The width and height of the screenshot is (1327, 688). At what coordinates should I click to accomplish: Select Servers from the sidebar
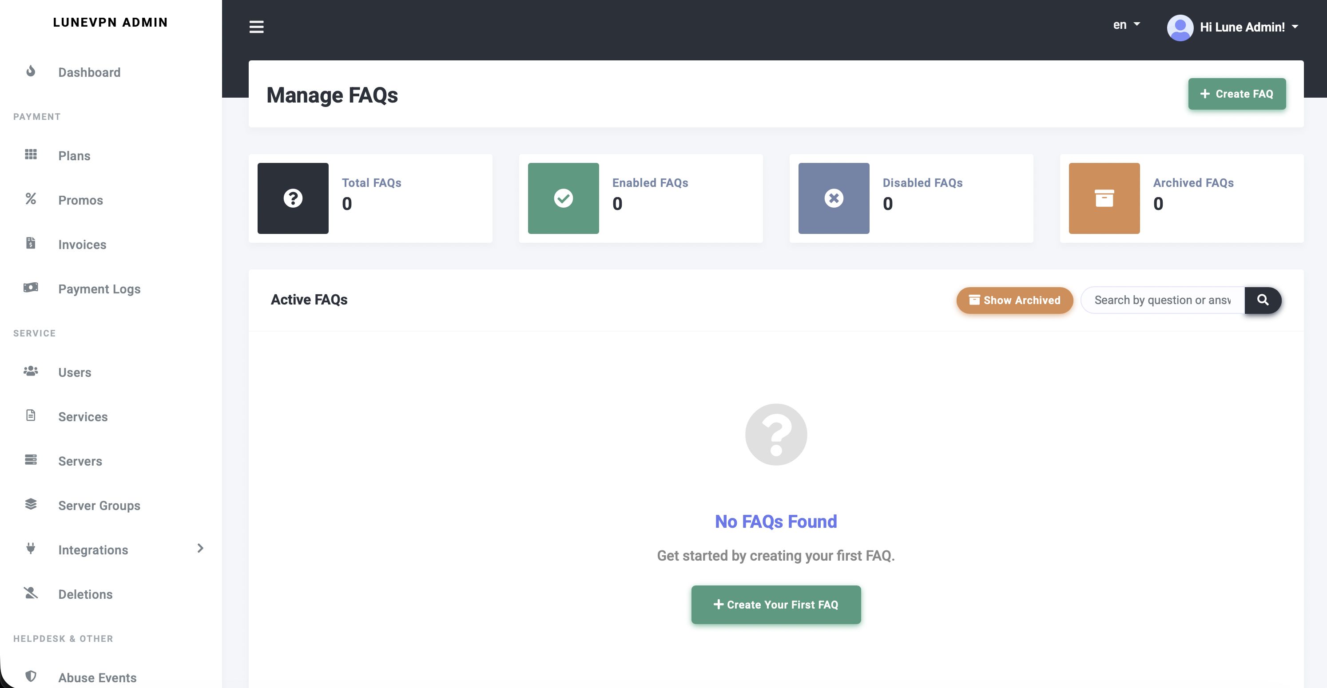coord(80,461)
